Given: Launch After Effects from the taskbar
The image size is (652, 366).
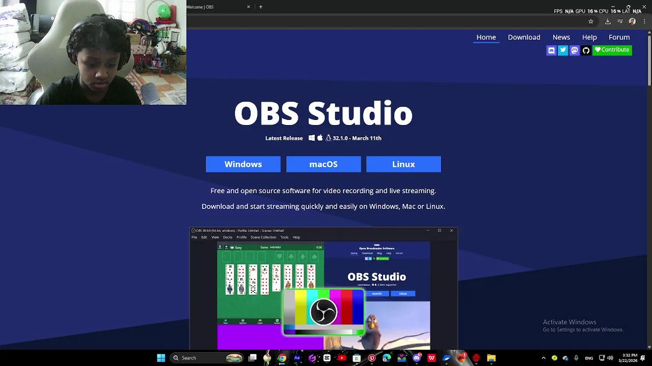Looking at the screenshot, I should tap(297, 358).
